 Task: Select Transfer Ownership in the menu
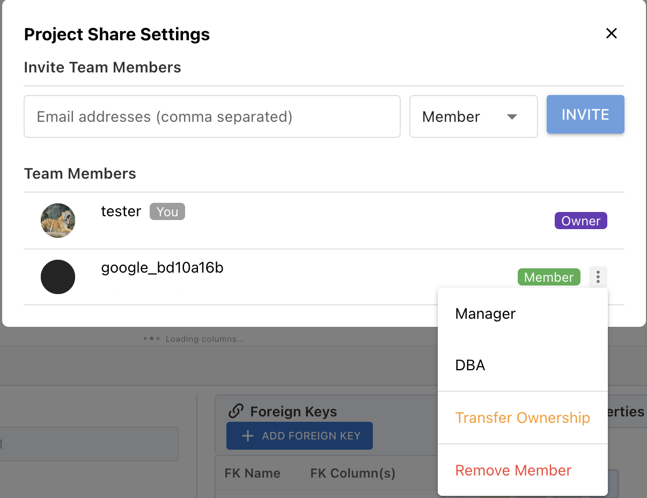click(523, 418)
